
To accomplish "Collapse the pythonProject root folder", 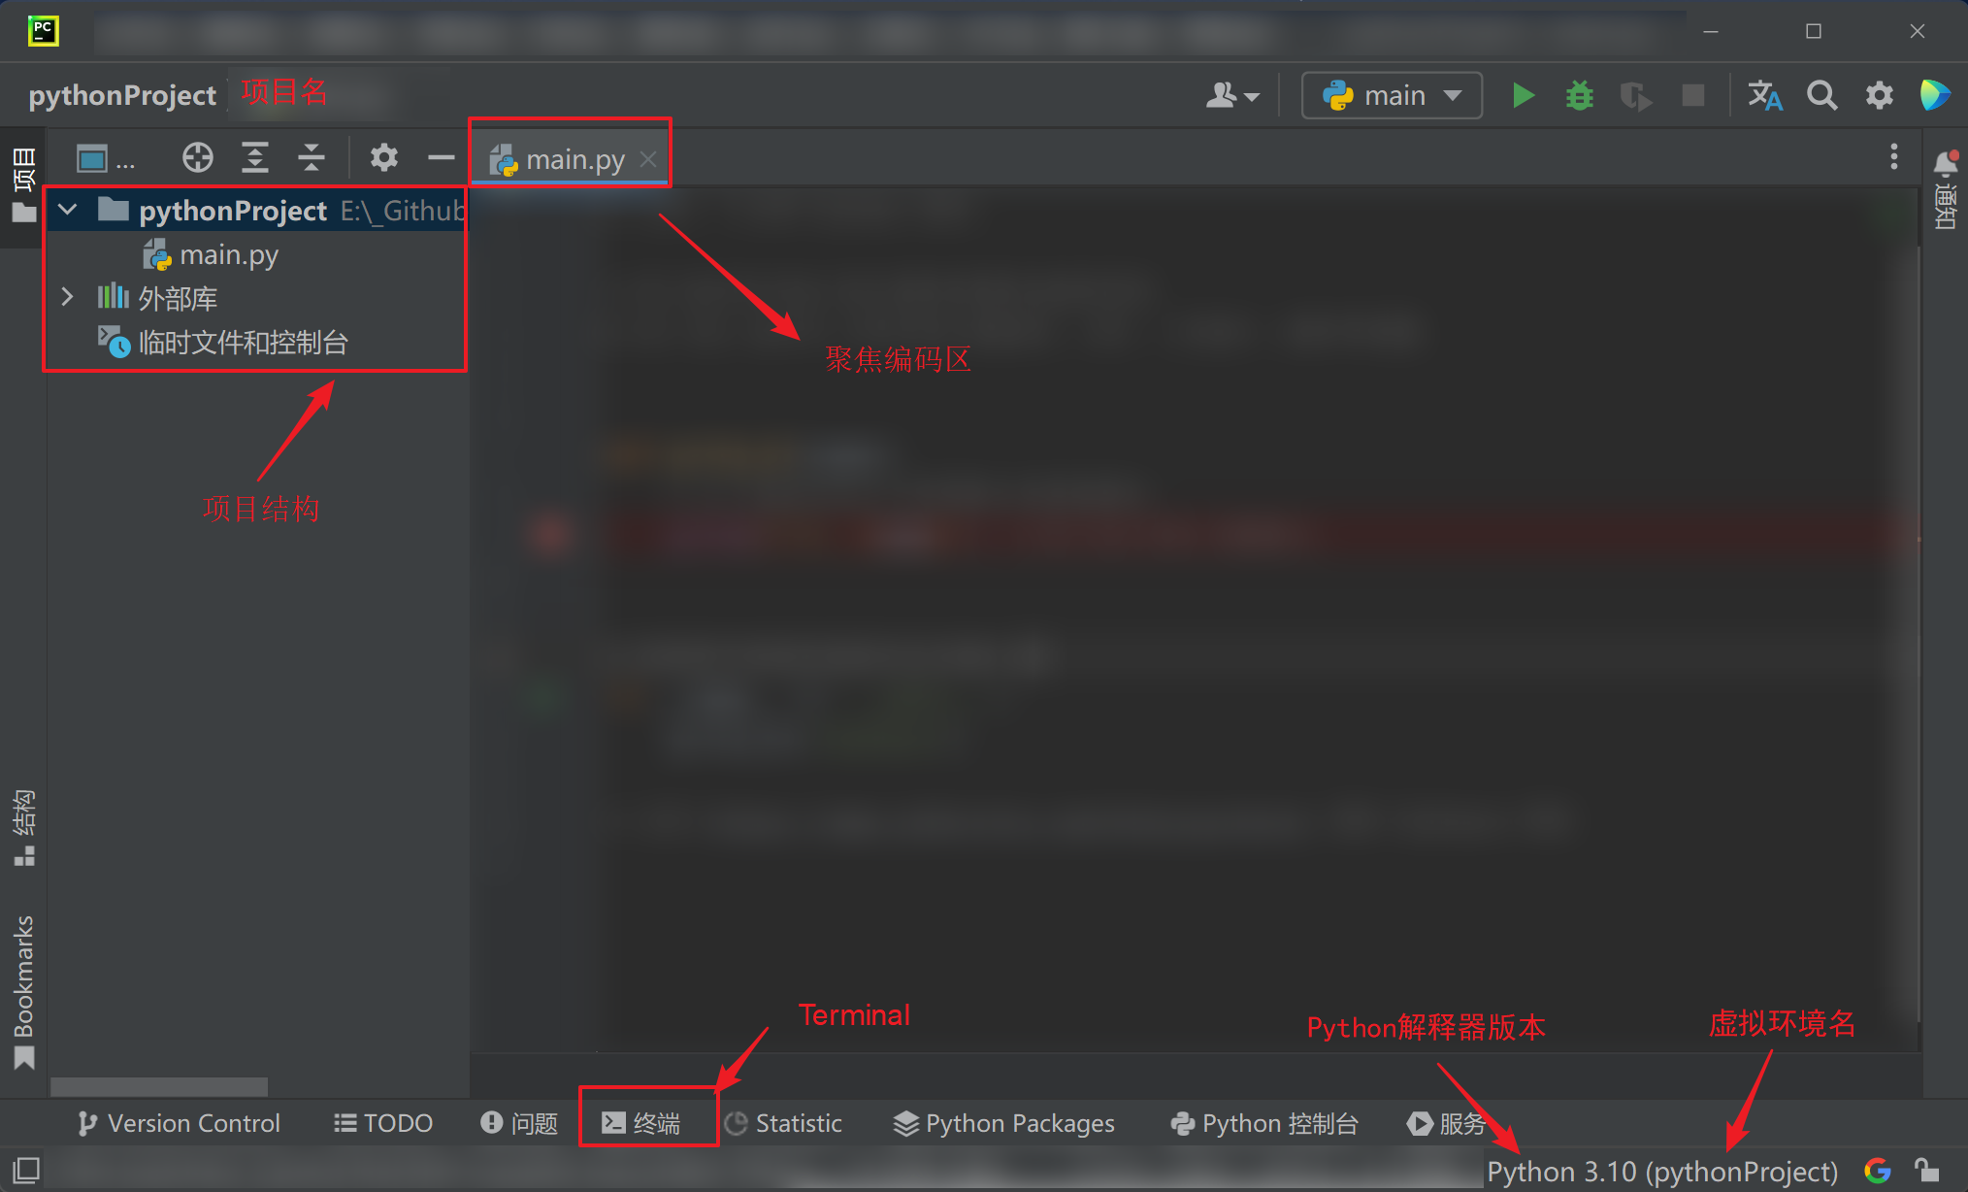I will [68, 210].
